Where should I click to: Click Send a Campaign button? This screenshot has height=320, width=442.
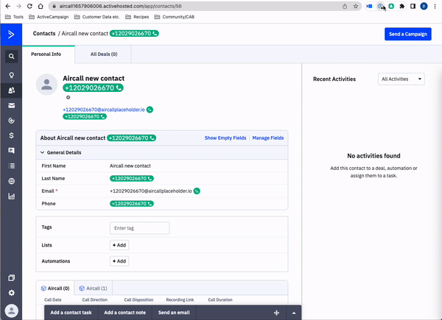(x=408, y=34)
